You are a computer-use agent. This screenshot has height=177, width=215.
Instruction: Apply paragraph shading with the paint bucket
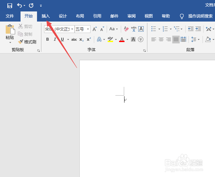pyautogui.click(x=208, y=39)
